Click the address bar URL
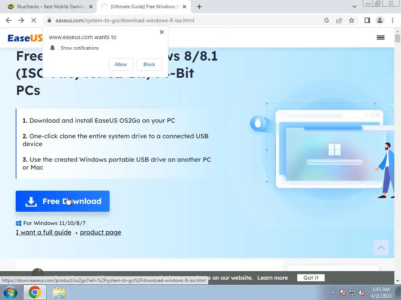The image size is (401, 300). tap(125, 20)
